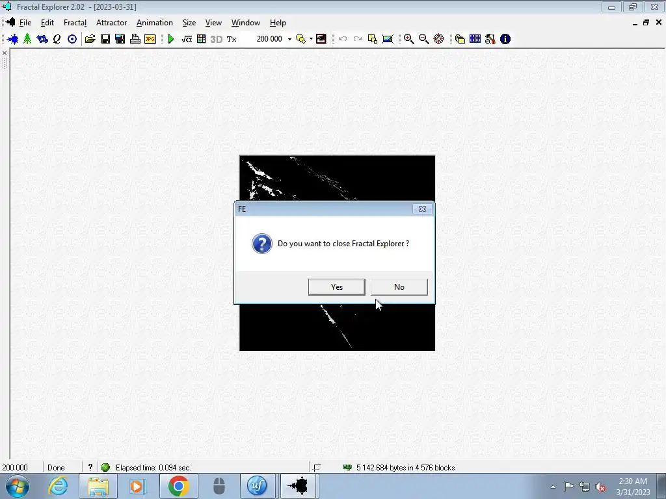Click the blue grid table icon
This screenshot has height=499, width=666.
pos(475,39)
